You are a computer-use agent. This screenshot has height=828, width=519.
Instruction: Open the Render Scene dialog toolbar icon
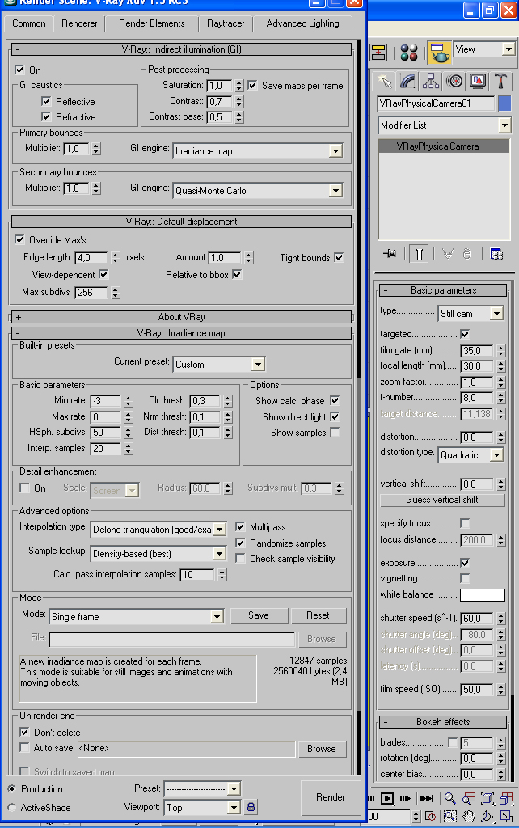pyautogui.click(x=378, y=53)
